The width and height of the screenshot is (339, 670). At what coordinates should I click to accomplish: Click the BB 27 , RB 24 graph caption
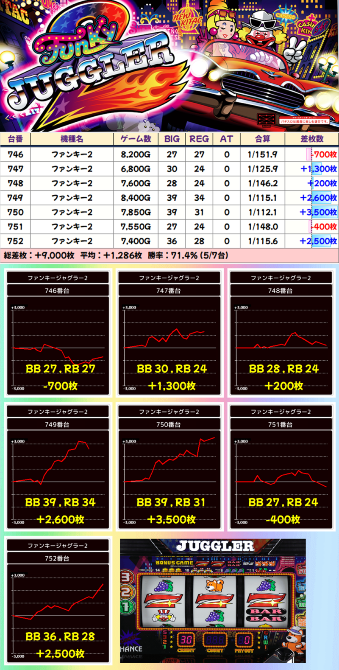tap(283, 502)
